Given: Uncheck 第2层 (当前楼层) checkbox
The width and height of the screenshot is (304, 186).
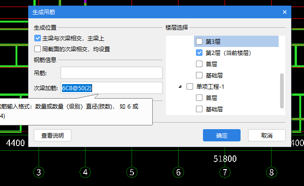Looking at the screenshot, I should click(199, 53).
